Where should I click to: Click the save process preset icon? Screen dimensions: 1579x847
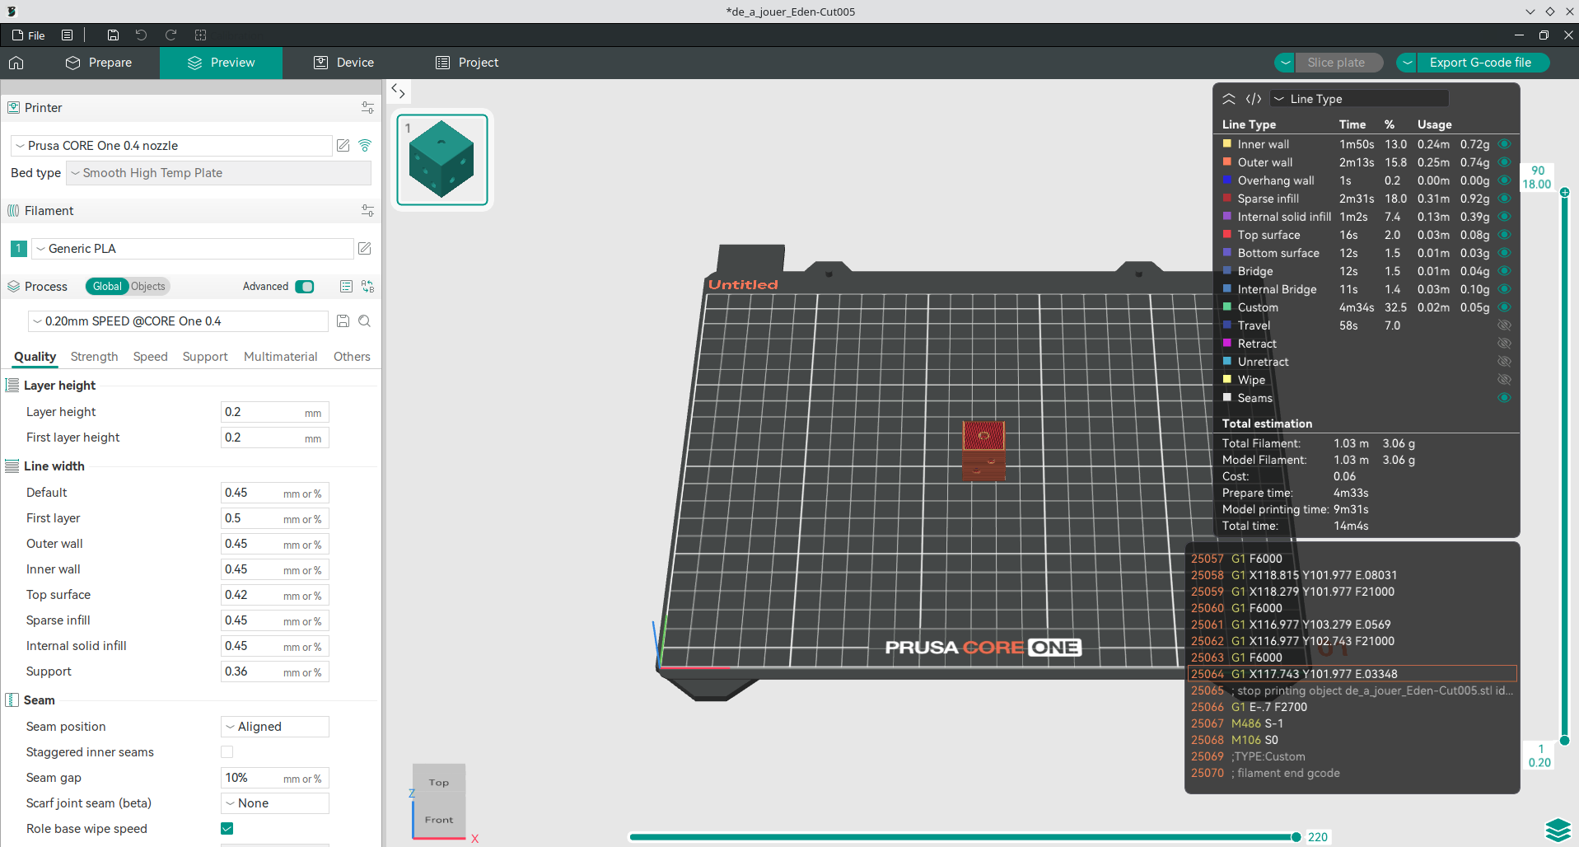343,321
